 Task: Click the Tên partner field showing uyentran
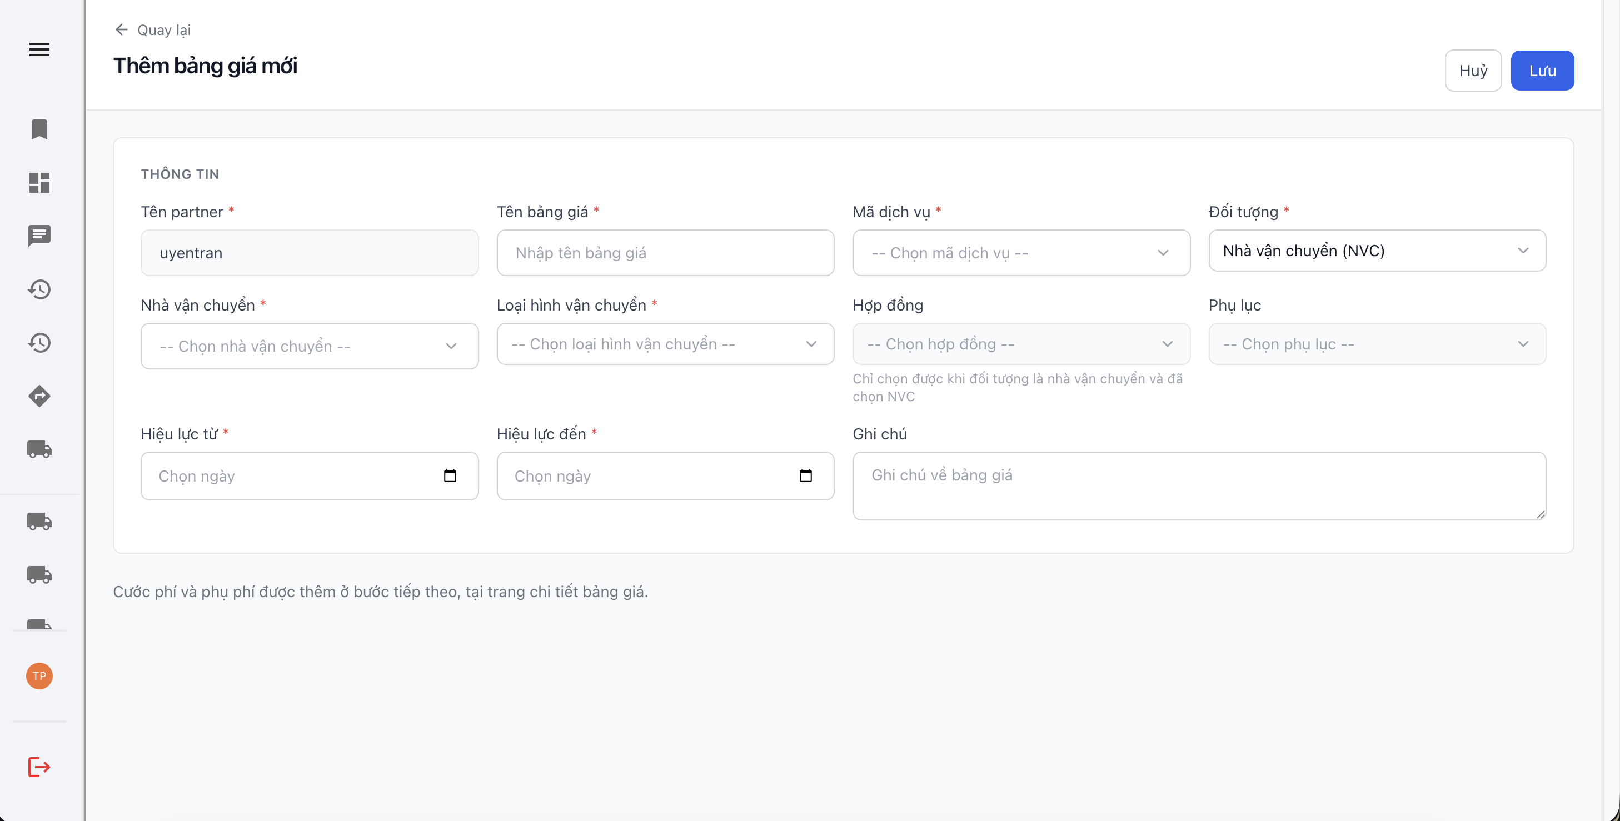[310, 253]
